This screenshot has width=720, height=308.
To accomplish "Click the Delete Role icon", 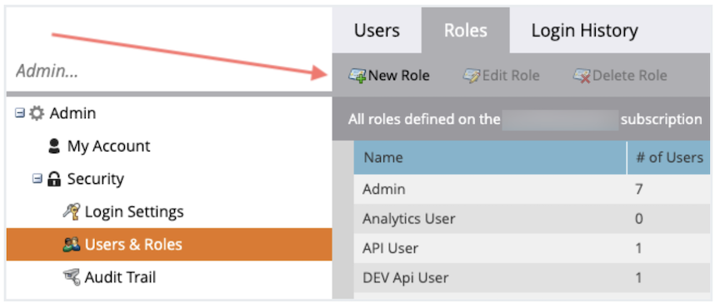I will click(x=582, y=76).
